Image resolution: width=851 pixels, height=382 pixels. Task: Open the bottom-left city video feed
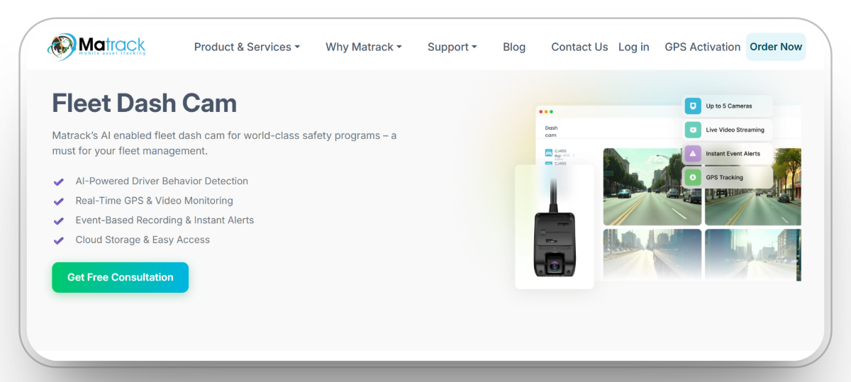point(652,254)
